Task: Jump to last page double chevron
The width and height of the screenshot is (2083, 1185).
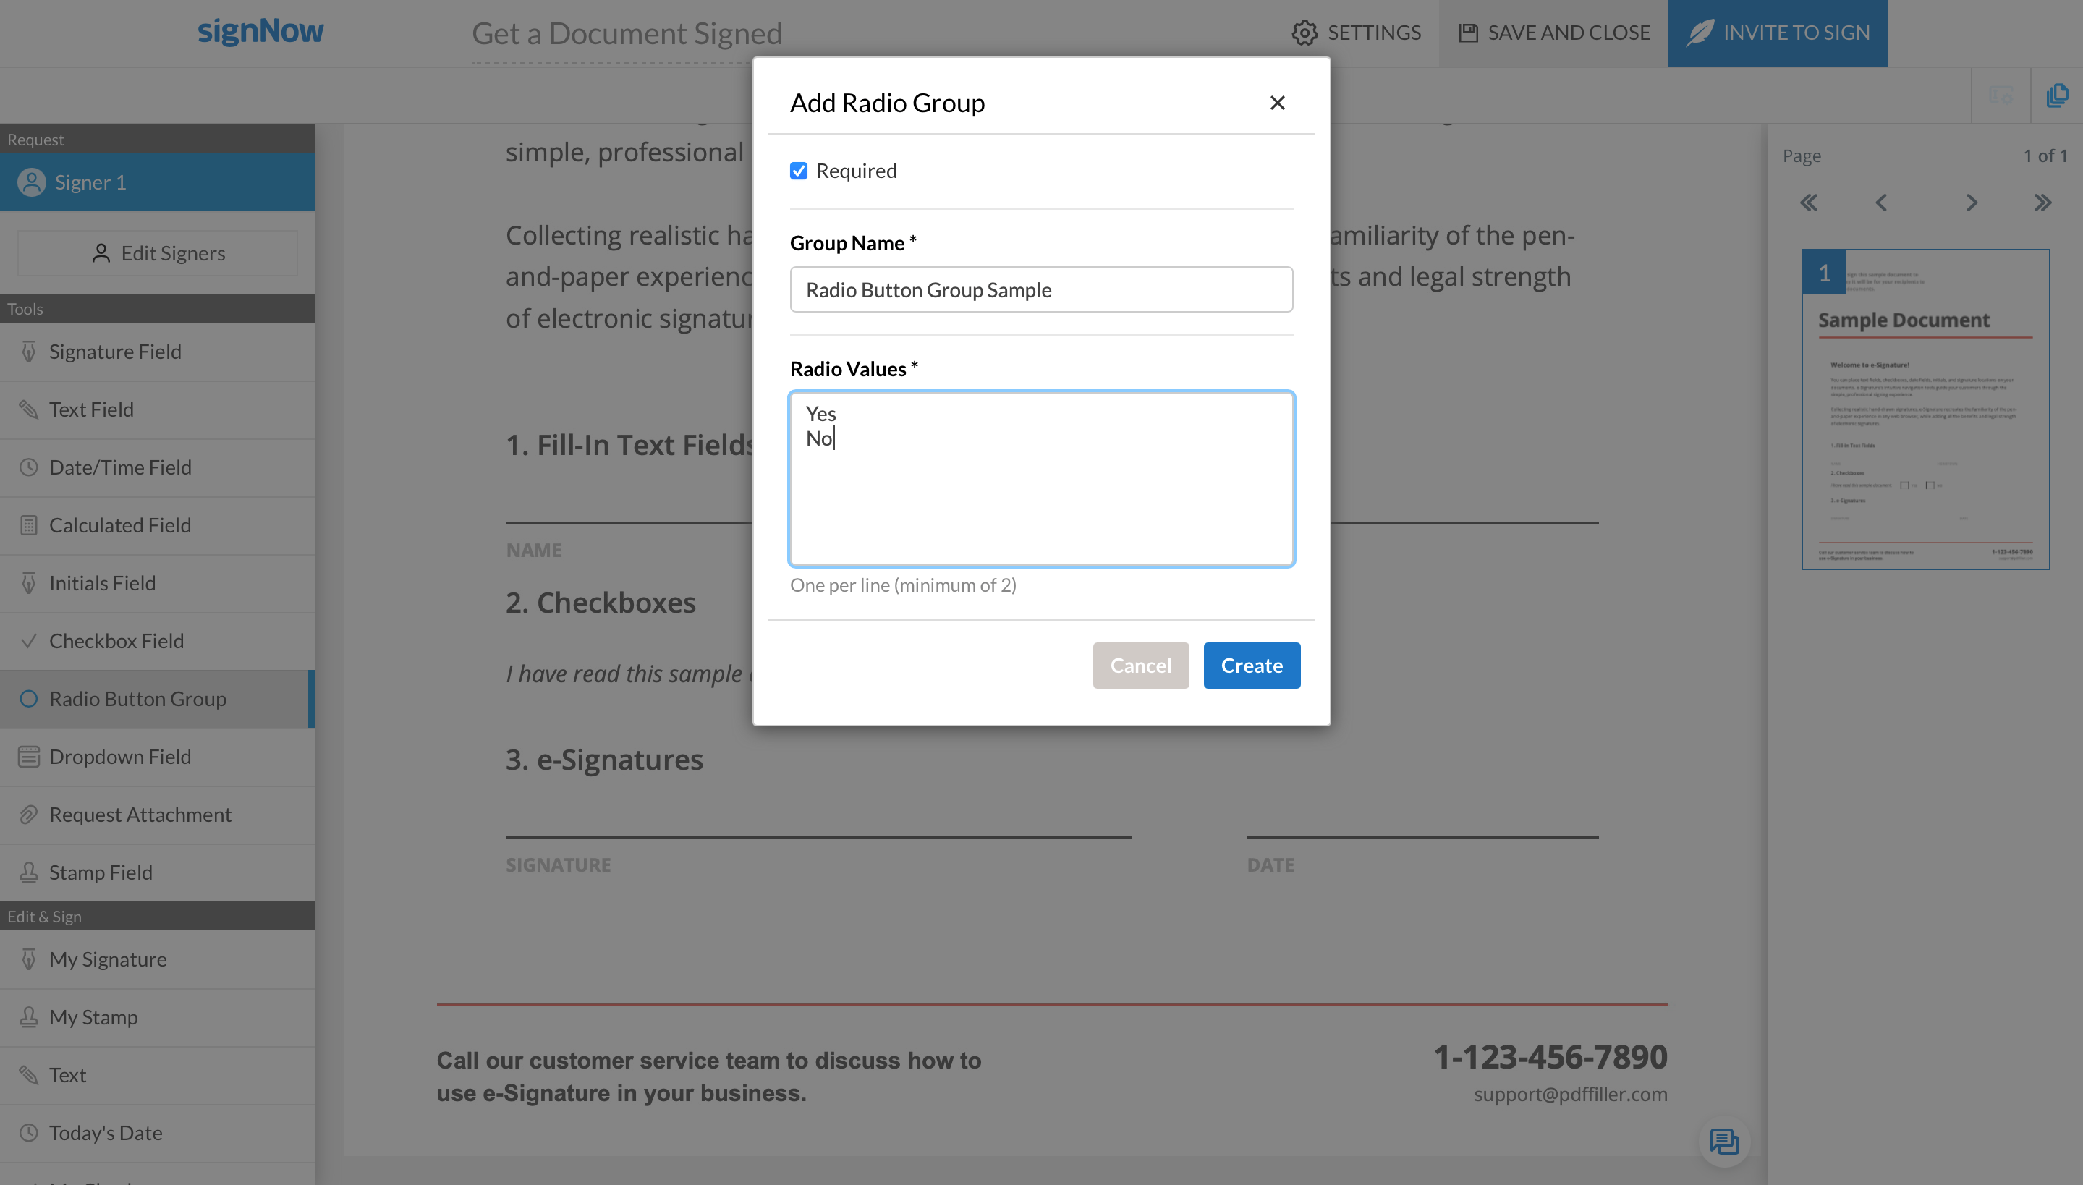Action: [x=2042, y=203]
